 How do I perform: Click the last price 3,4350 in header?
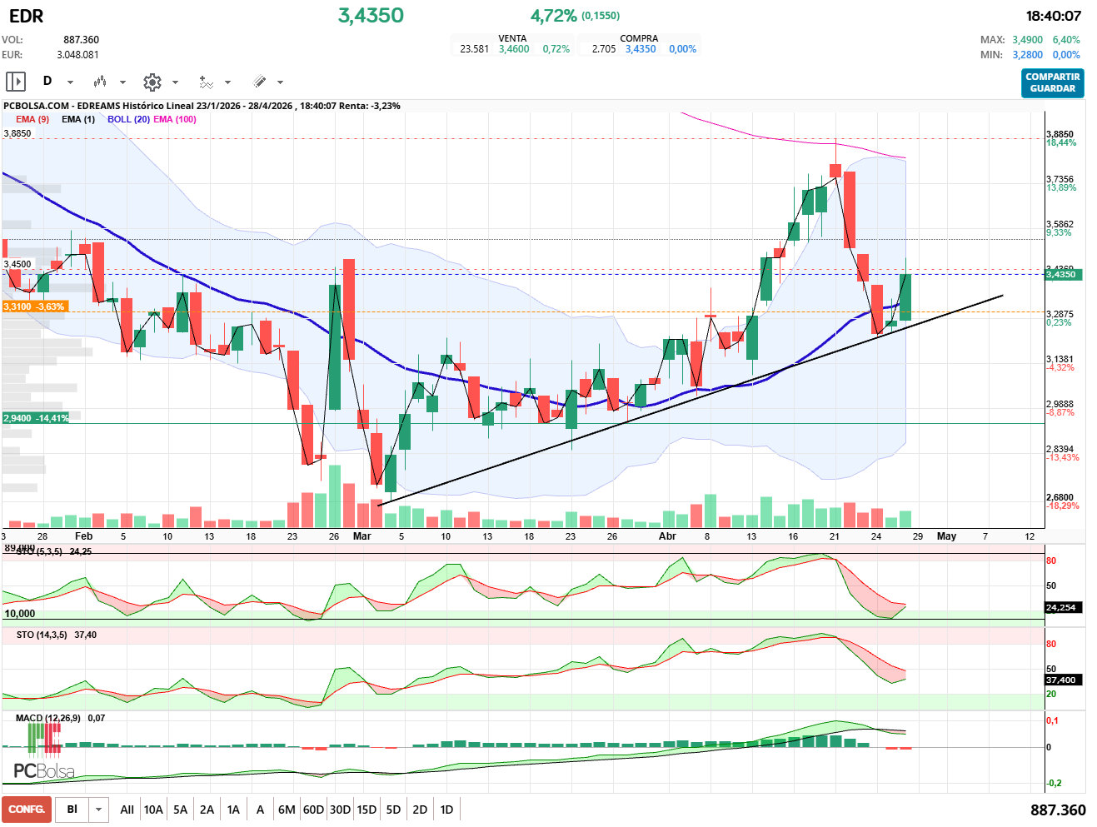[x=371, y=15]
